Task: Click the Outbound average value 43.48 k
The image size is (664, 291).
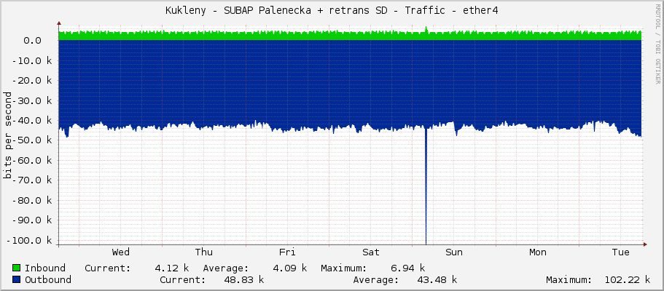Action: (x=437, y=279)
